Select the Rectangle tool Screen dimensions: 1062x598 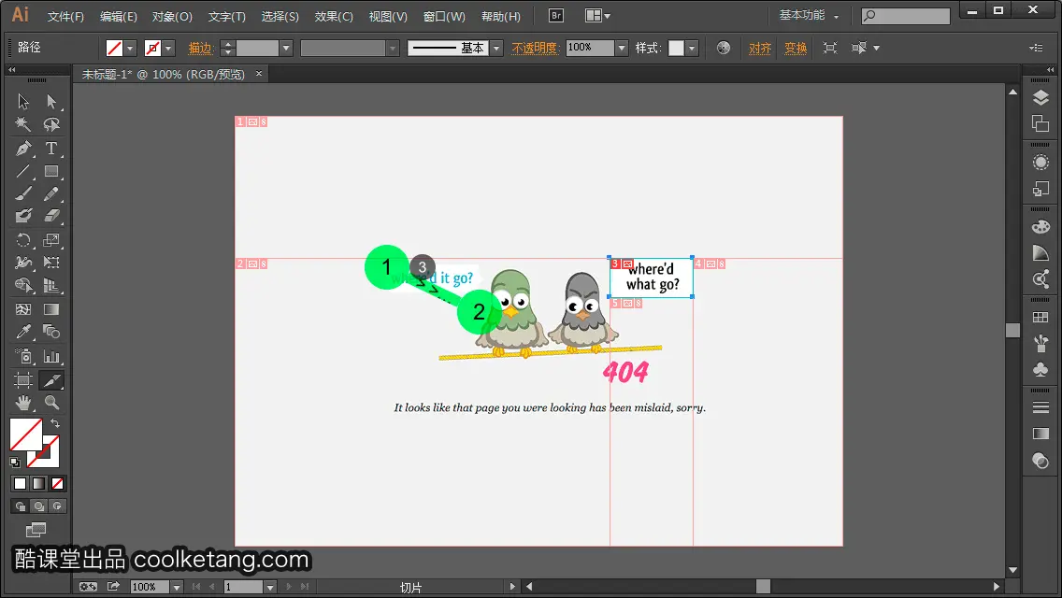tap(51, 171)
